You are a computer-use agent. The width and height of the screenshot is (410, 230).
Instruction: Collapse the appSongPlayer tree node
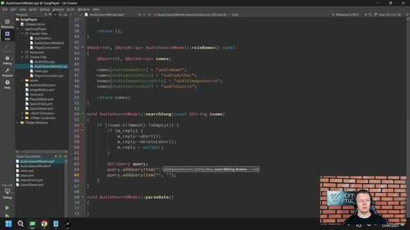click(18, 29)
